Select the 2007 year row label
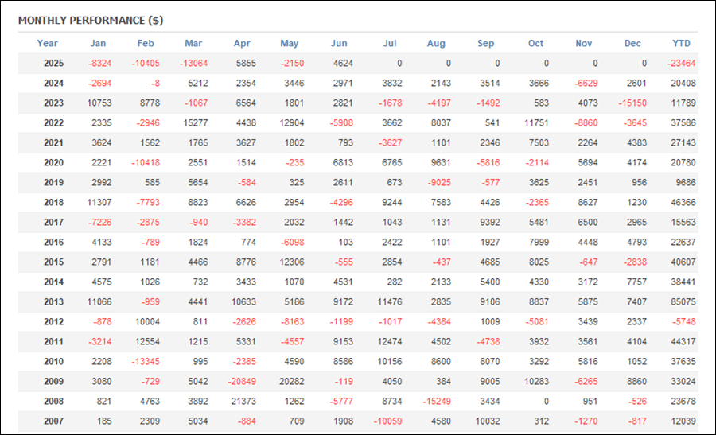This screenshot has height=435, width=716. tap(53, 421)
